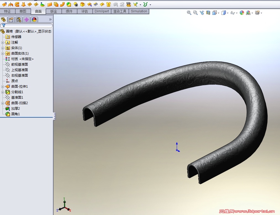Screen dimensions: 280x215
Task: Select the 圆角1 feature
Action: (x=13, y=114)
